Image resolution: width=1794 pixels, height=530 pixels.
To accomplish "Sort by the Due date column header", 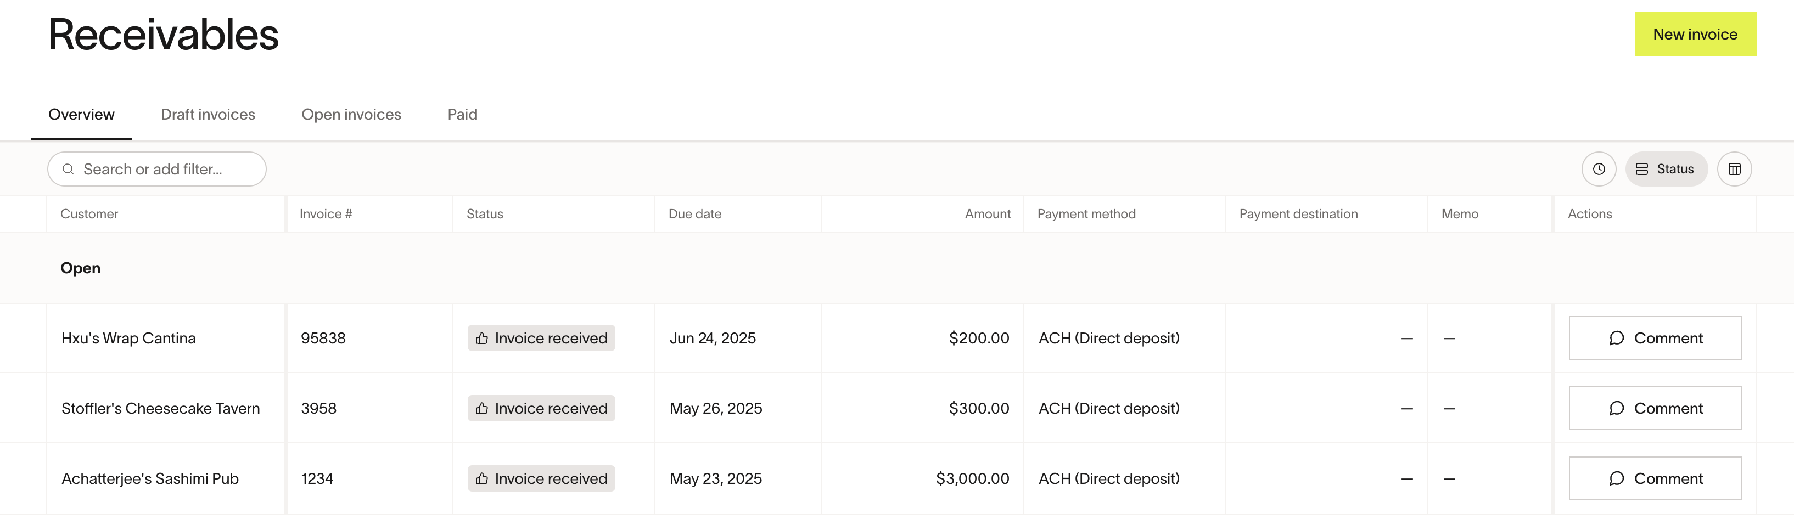I will tap(694, 214).
